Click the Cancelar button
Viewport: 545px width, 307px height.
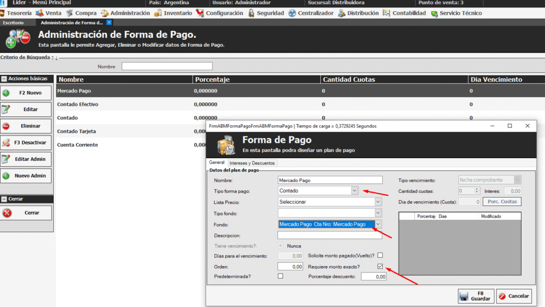click(x=514, y=296)
